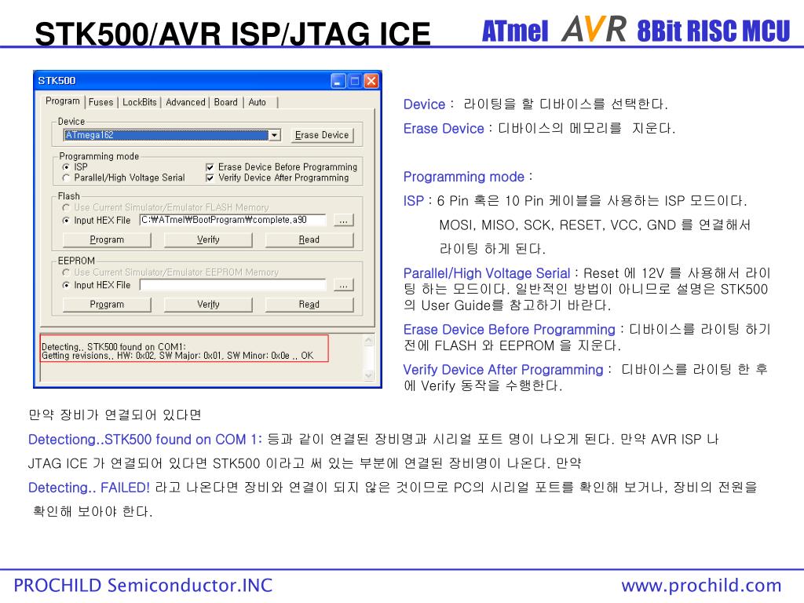The image size is (804, 603).
Task: Click the Flash Program button
Action: pos(107,239)
